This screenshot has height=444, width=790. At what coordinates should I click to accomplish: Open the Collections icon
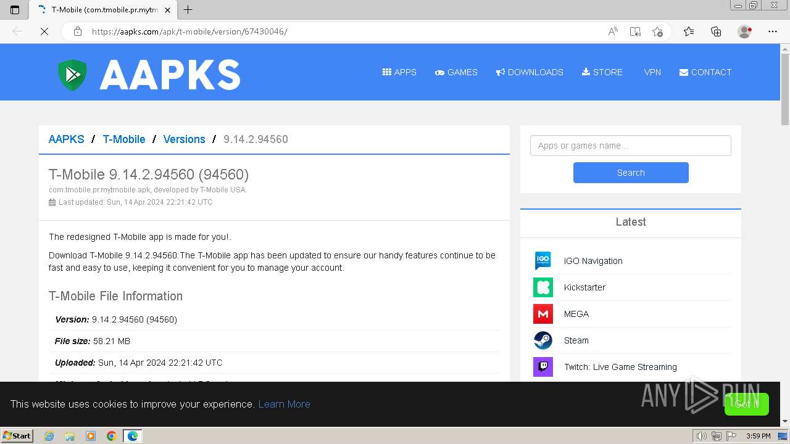[716, 31]
